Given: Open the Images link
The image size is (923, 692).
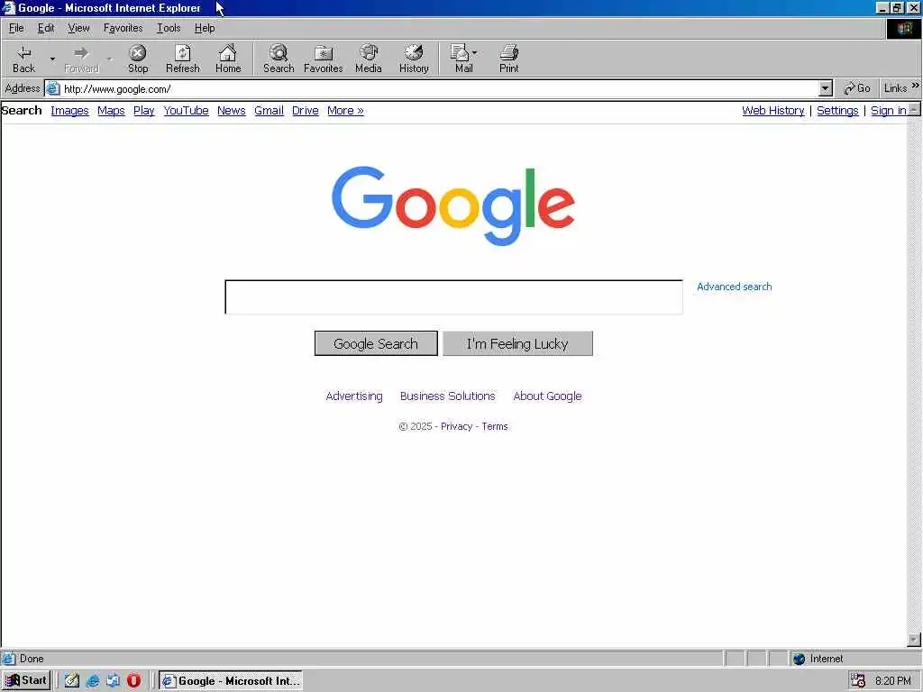Looking at the screenshot, I should (x=69, y=111).
